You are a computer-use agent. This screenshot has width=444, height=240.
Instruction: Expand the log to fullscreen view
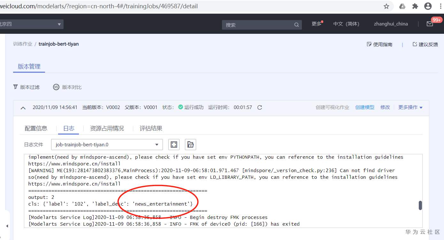(x=174, y=144)
